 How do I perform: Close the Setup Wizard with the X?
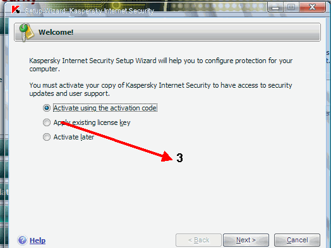pyautogui.click(x=312, y=8)
